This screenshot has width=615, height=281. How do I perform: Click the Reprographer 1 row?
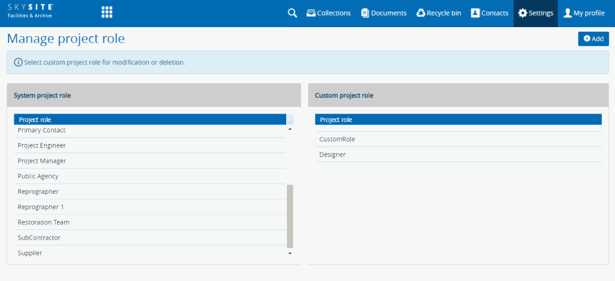(41, 207)
